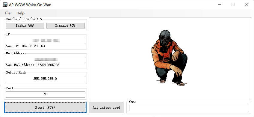Click the 'Enable / Disable WOW' group label
The height and width of the screenshot is (117, 254).
[24, 19]
